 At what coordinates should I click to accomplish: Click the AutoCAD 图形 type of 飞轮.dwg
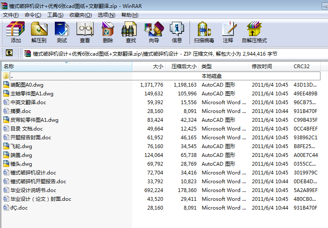point(218,146)
